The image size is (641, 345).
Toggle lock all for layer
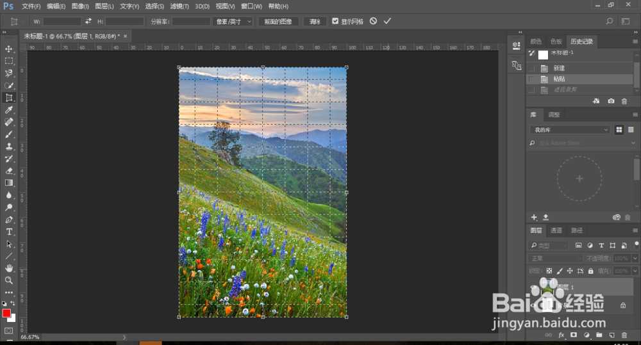point(591,271)
